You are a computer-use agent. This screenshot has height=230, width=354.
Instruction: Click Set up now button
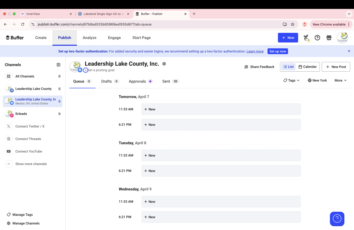(x=278, y=51)
